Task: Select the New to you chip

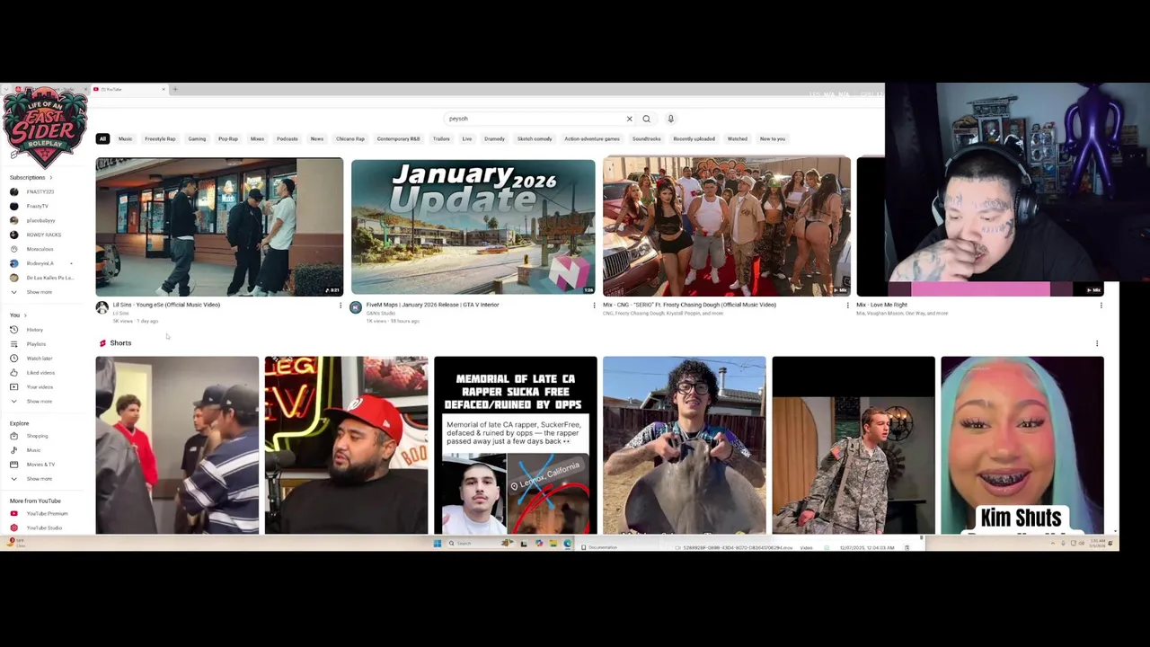Action: pos(773,138)
